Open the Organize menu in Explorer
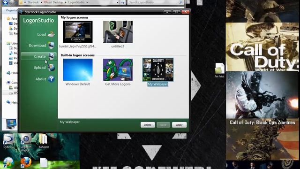The width and height of the screenshot is (300, 169). pos(11,10)
